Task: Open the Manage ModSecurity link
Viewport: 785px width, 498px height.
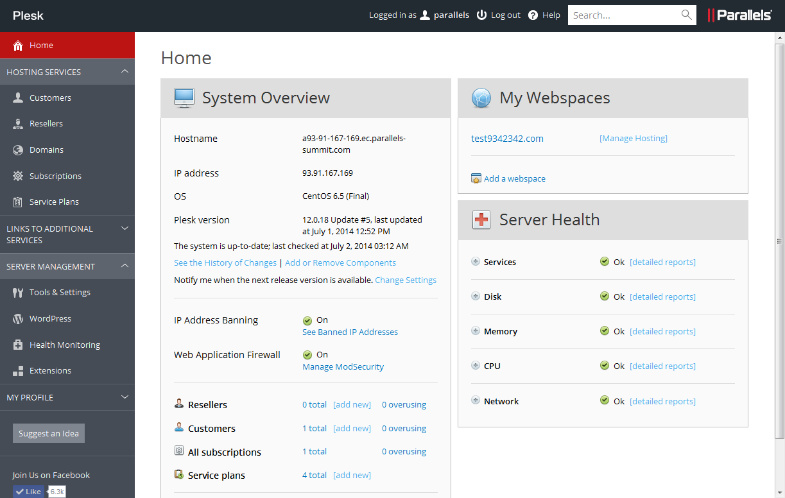Action: tap(343, 367)
